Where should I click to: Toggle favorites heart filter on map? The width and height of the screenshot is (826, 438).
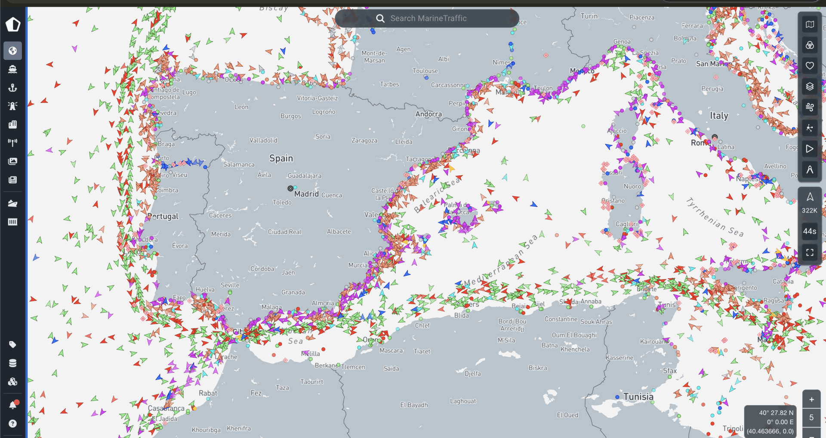[810, 66]
